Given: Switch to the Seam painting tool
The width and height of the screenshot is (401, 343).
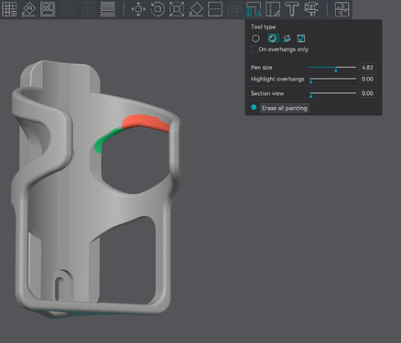Looking at the screenshot, I should click(x=273, y=9).
